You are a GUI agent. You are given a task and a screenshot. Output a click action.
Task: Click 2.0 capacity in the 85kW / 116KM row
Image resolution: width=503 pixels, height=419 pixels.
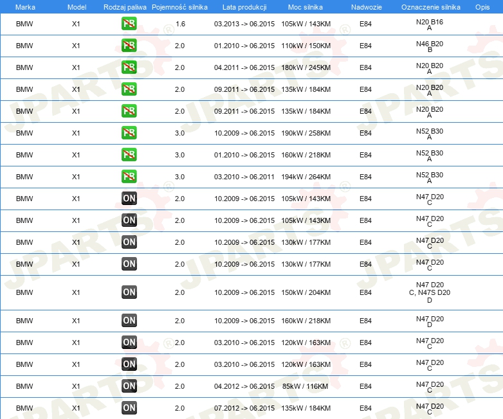179,386
